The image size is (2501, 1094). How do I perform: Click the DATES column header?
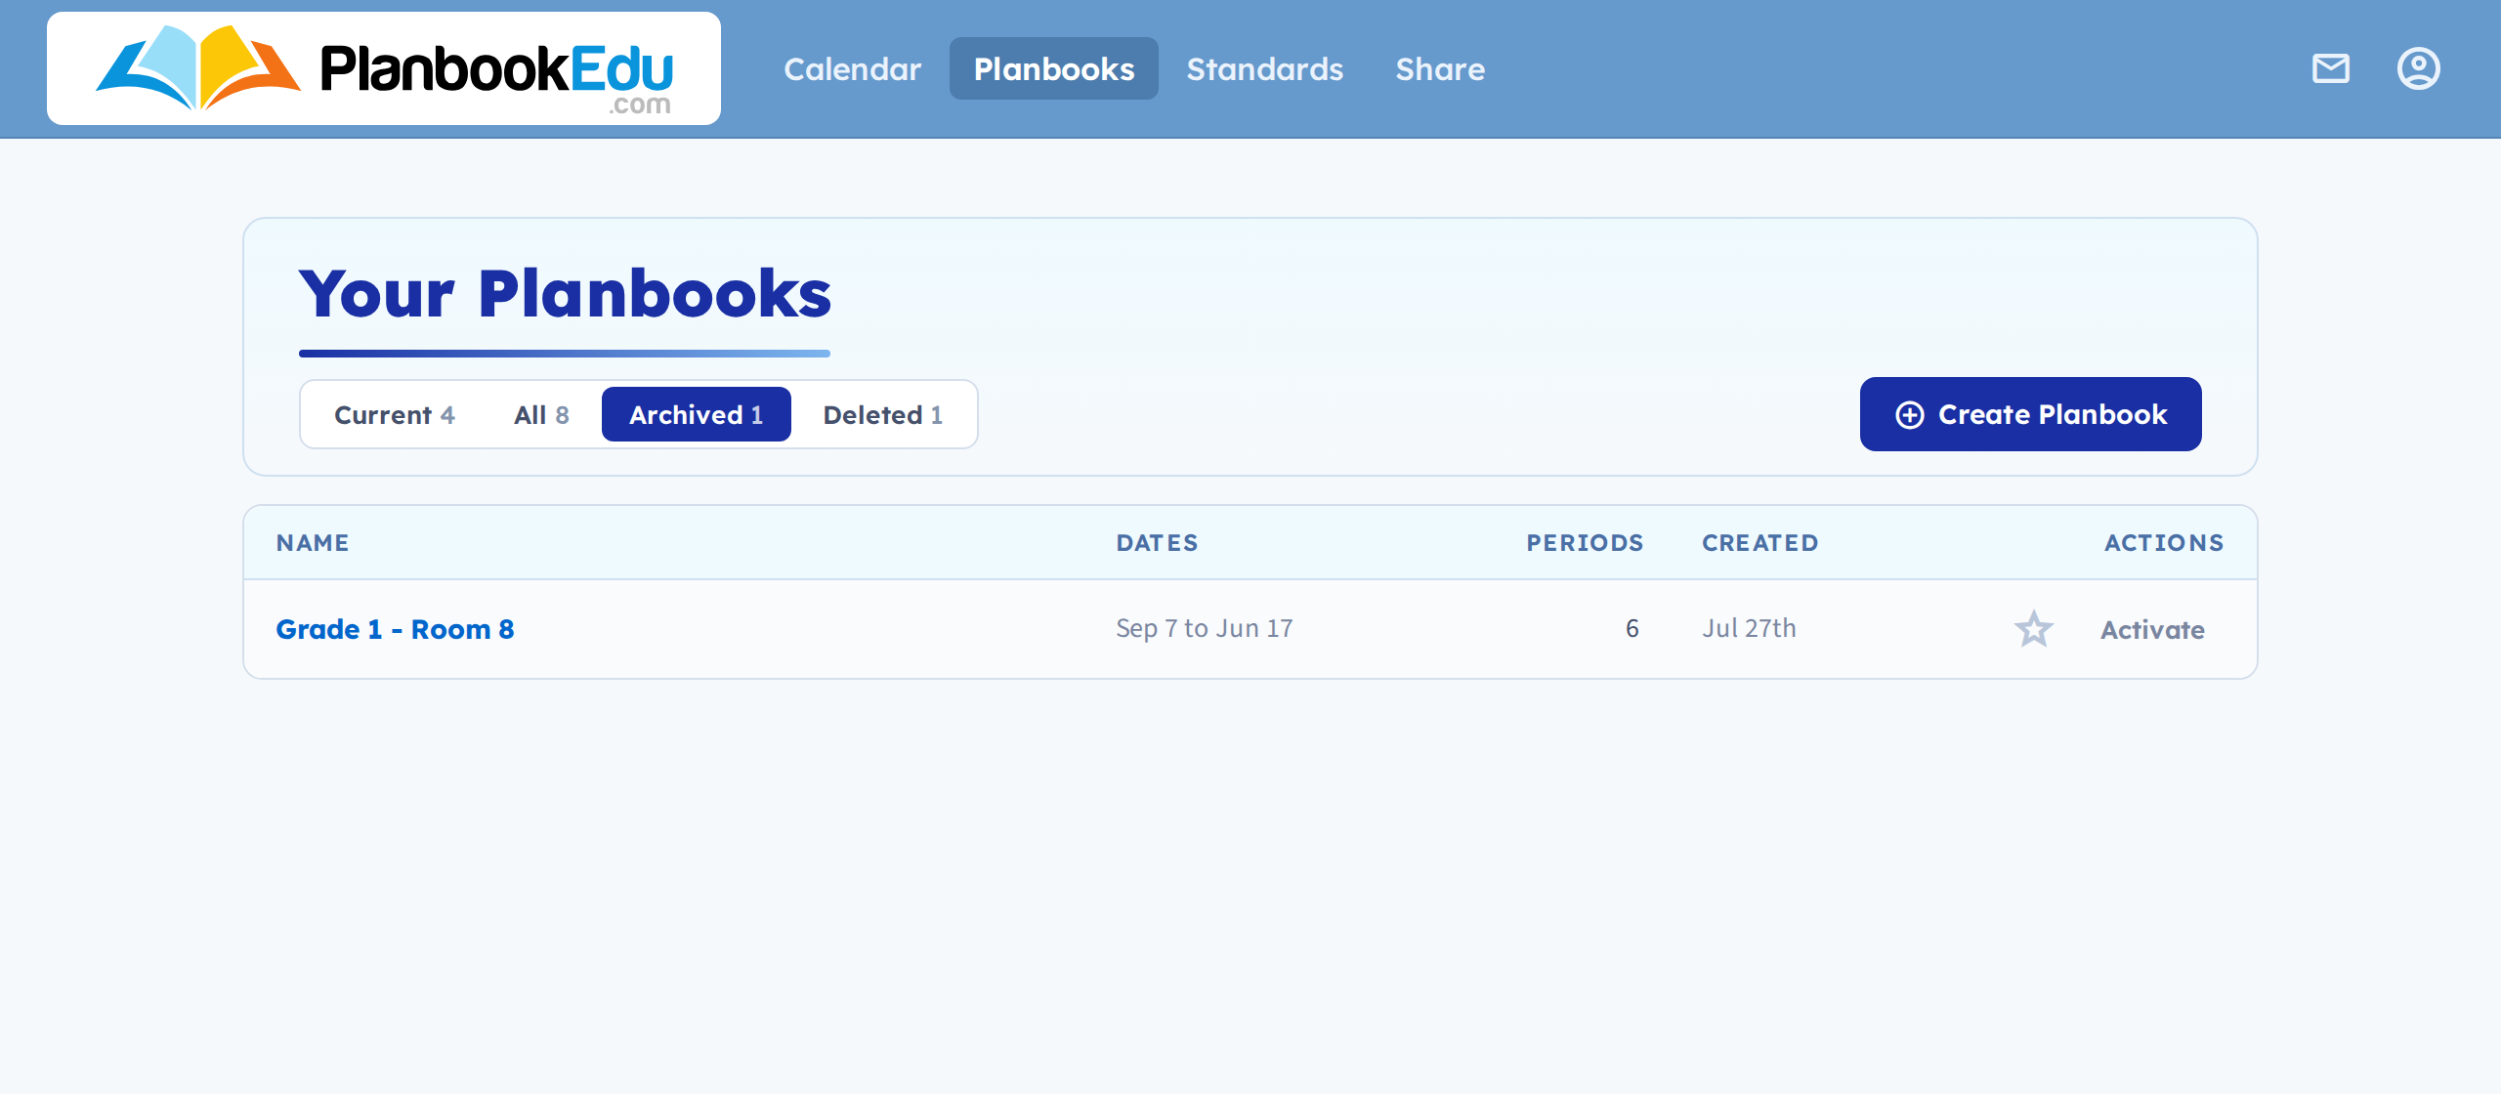pos(1157,543)
